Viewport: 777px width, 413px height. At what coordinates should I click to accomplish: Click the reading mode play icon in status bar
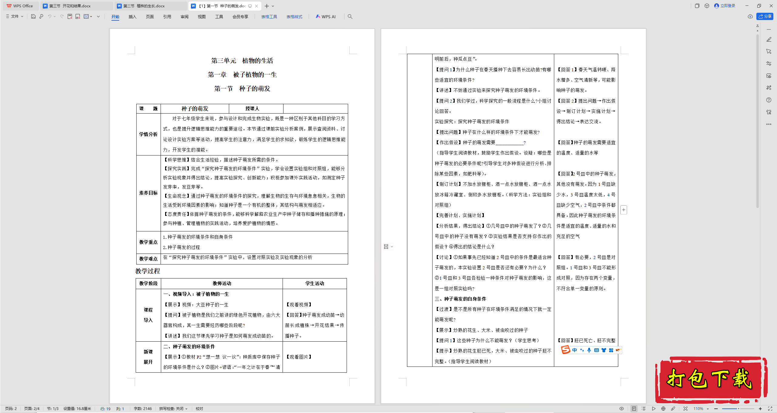click(x=653, y=409)
